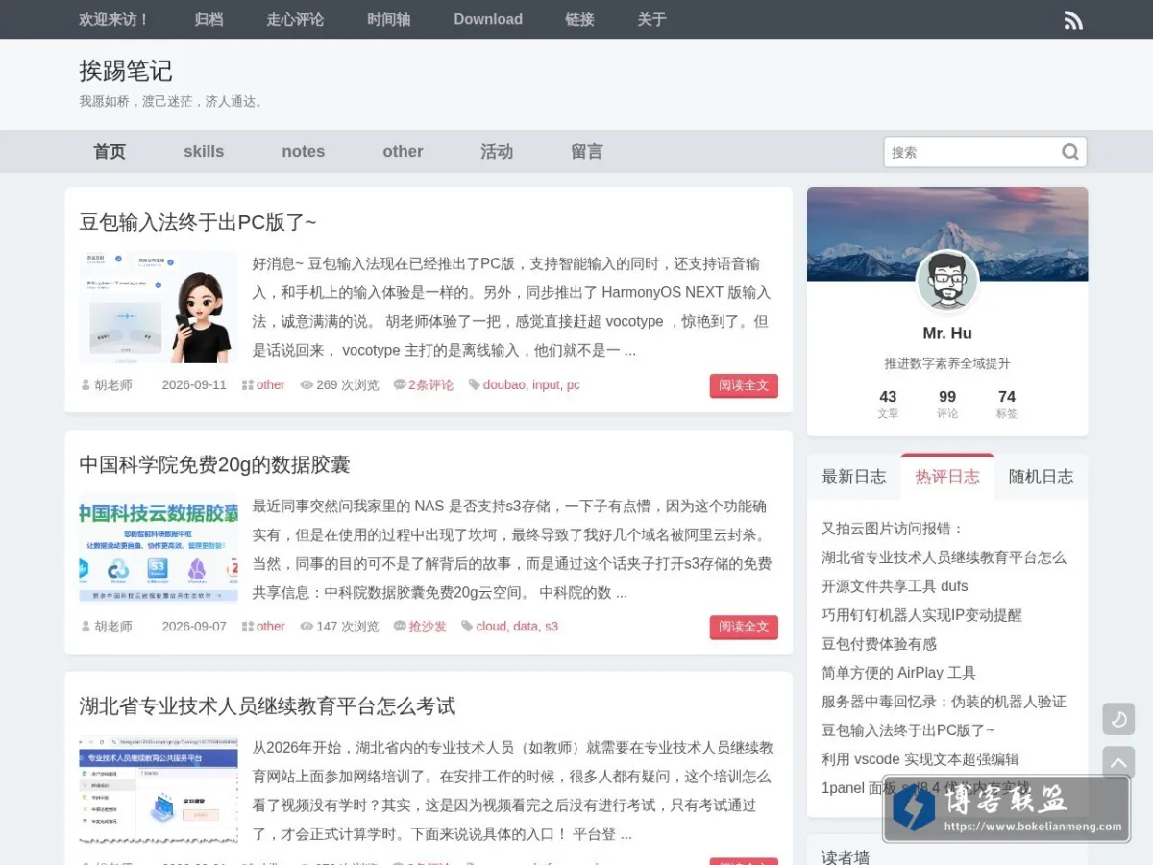Open other category in main menu

tap(403, 152)
